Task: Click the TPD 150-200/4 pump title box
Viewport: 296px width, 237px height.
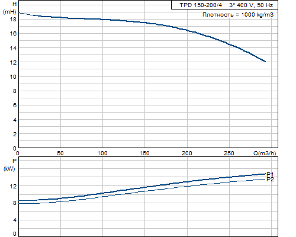Action: pos(224,5)
